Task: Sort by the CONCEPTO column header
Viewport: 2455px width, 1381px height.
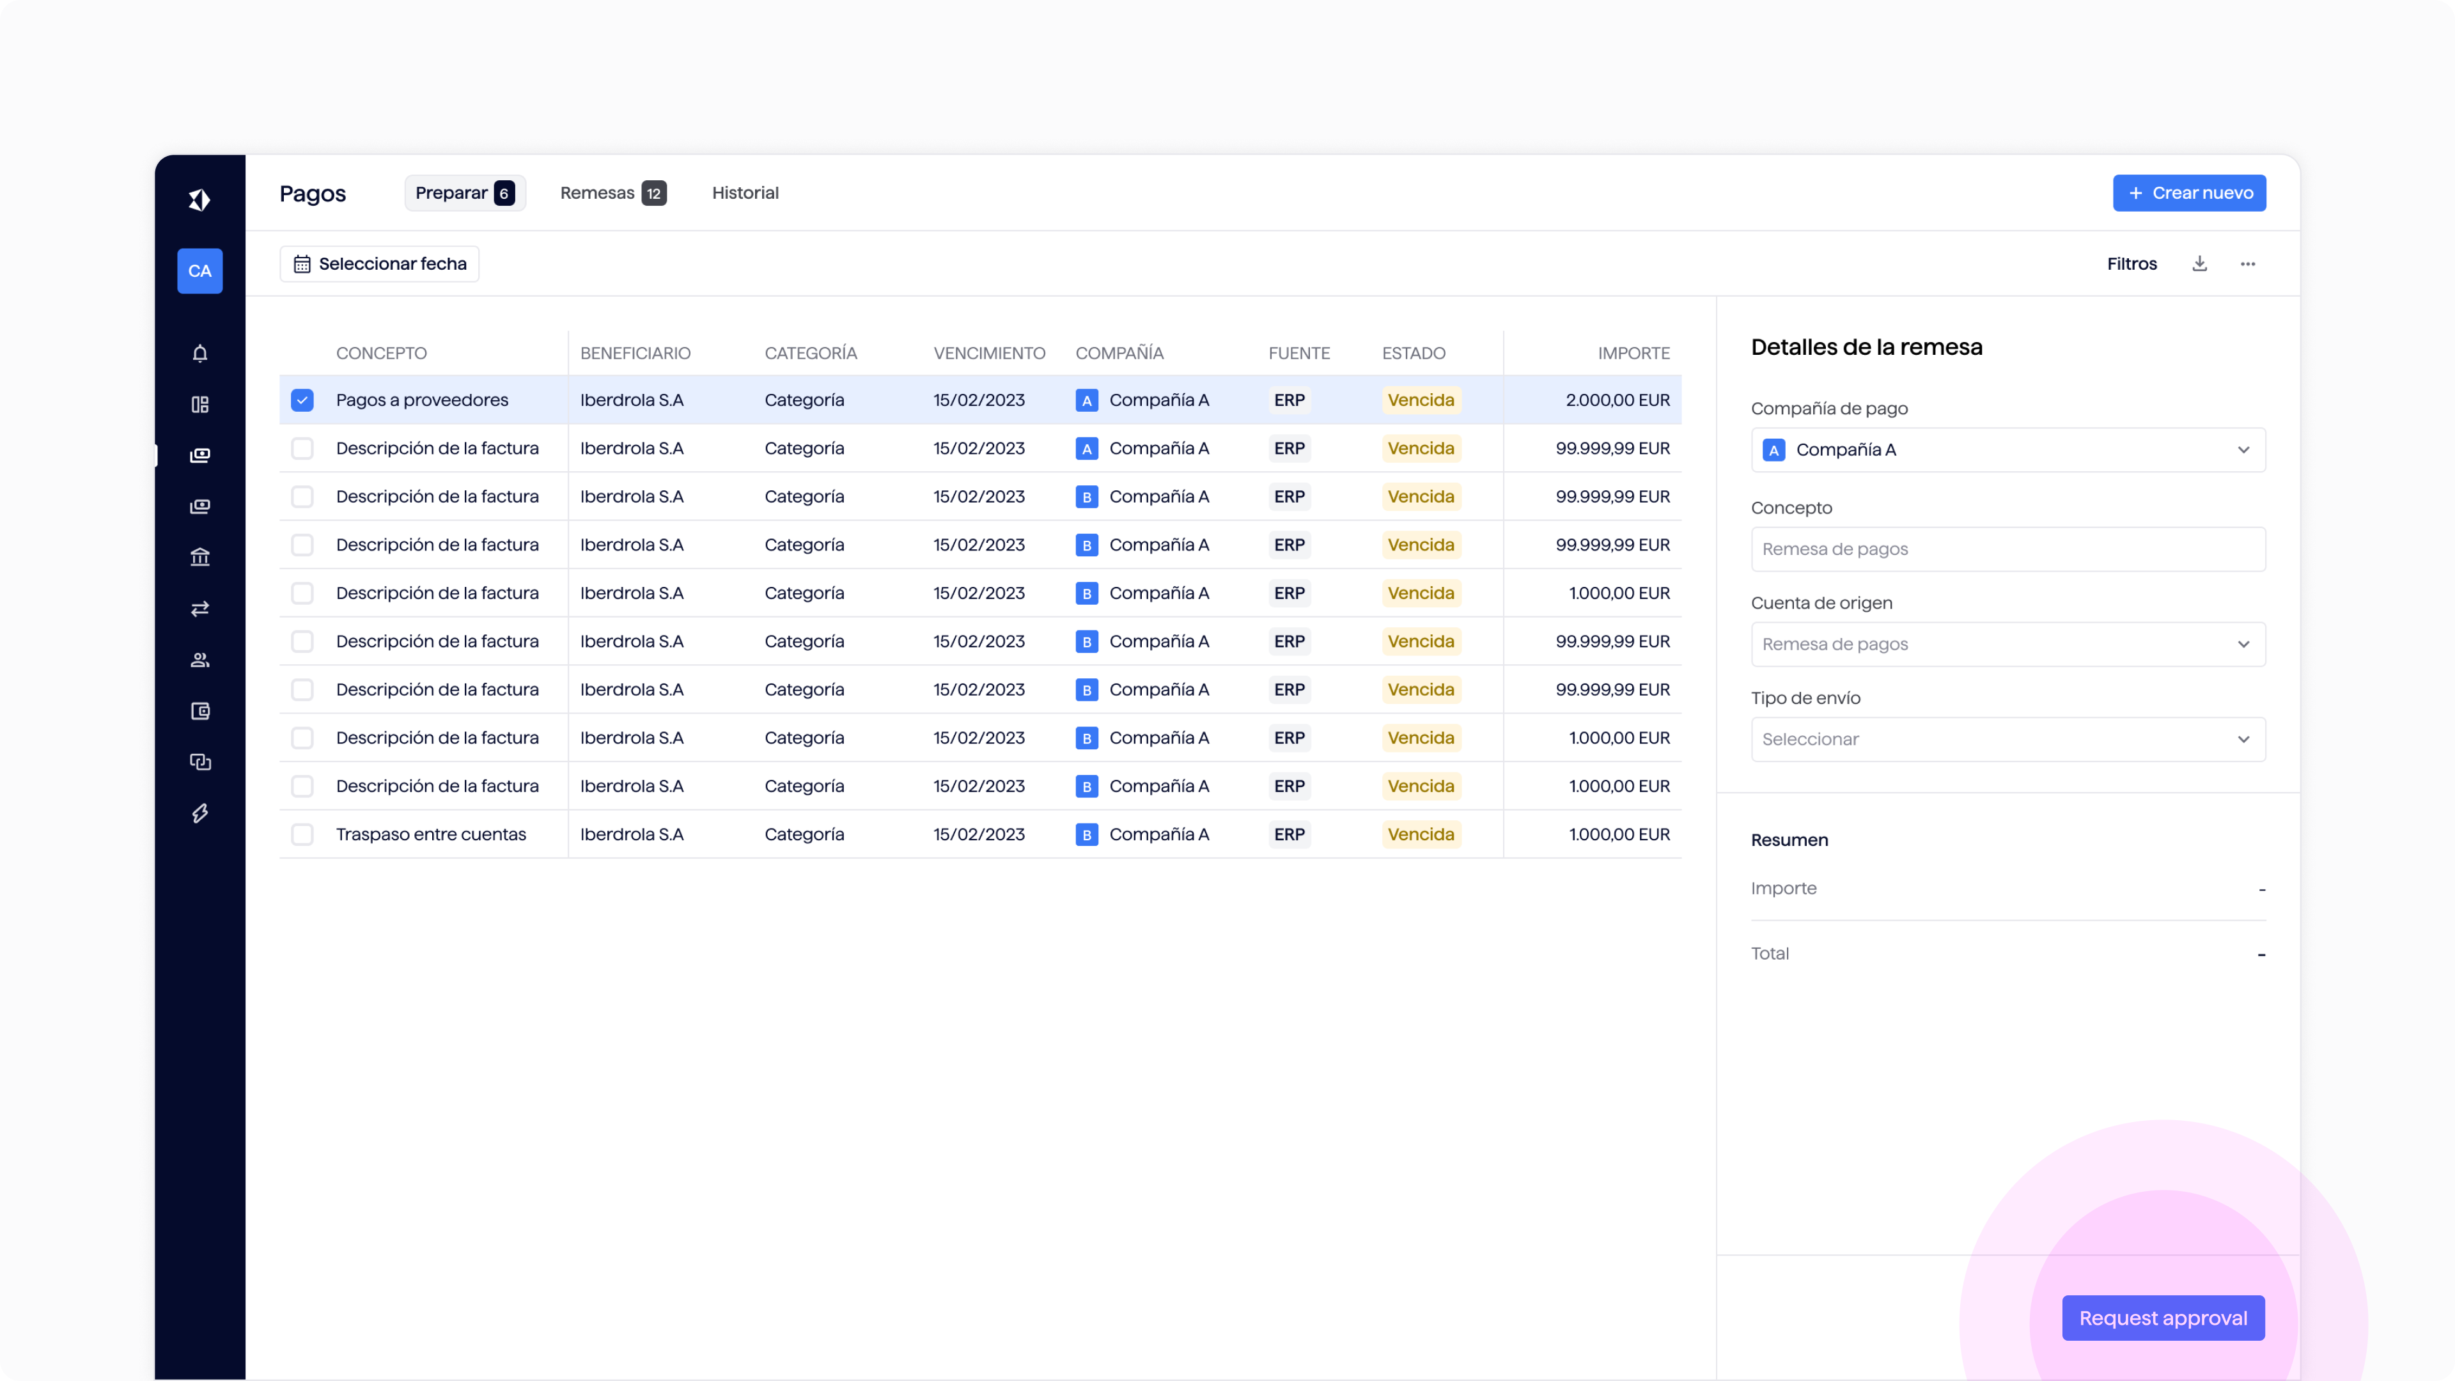Action: point(381,354)
